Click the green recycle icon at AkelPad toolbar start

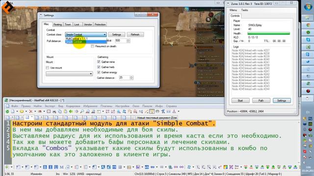click(x=7, y=111)
